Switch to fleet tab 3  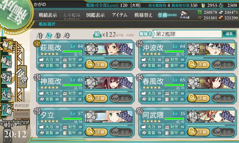click(x=58, y=36)
